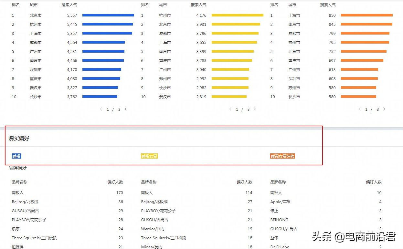Click the 品牌偏好 subsection label
The width and height of the screenshot is (403, 249).
18,168
